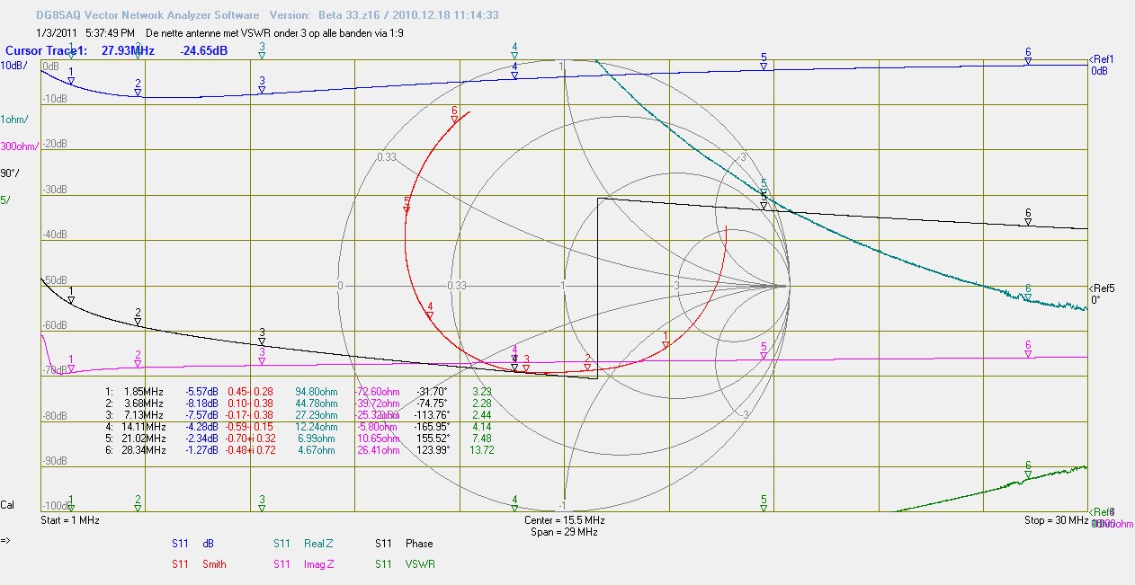Click the 13.72 VSWR value in the table
Screen dimensions: 1135x585
coord(482,450)
